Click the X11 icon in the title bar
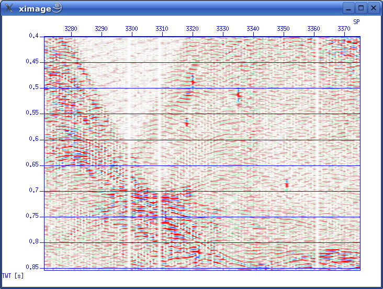The image size is (383, 289). point(9,8)
